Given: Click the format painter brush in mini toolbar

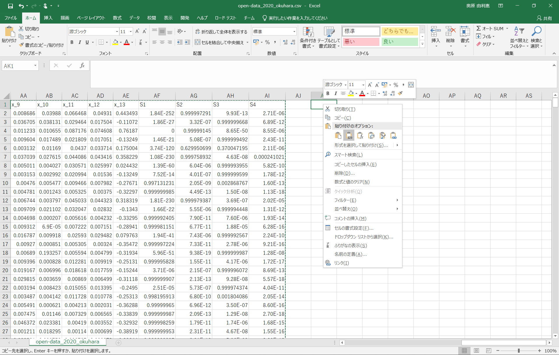Looking at the screenshot, I should click(x=400, y=93).
